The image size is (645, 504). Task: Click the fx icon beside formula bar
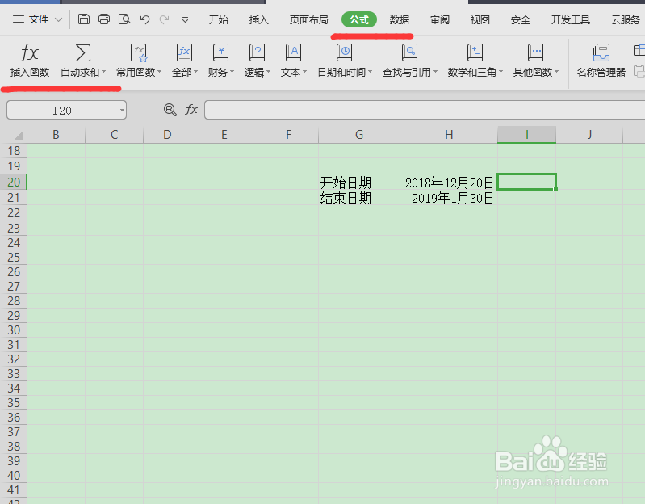coord(191,109)
